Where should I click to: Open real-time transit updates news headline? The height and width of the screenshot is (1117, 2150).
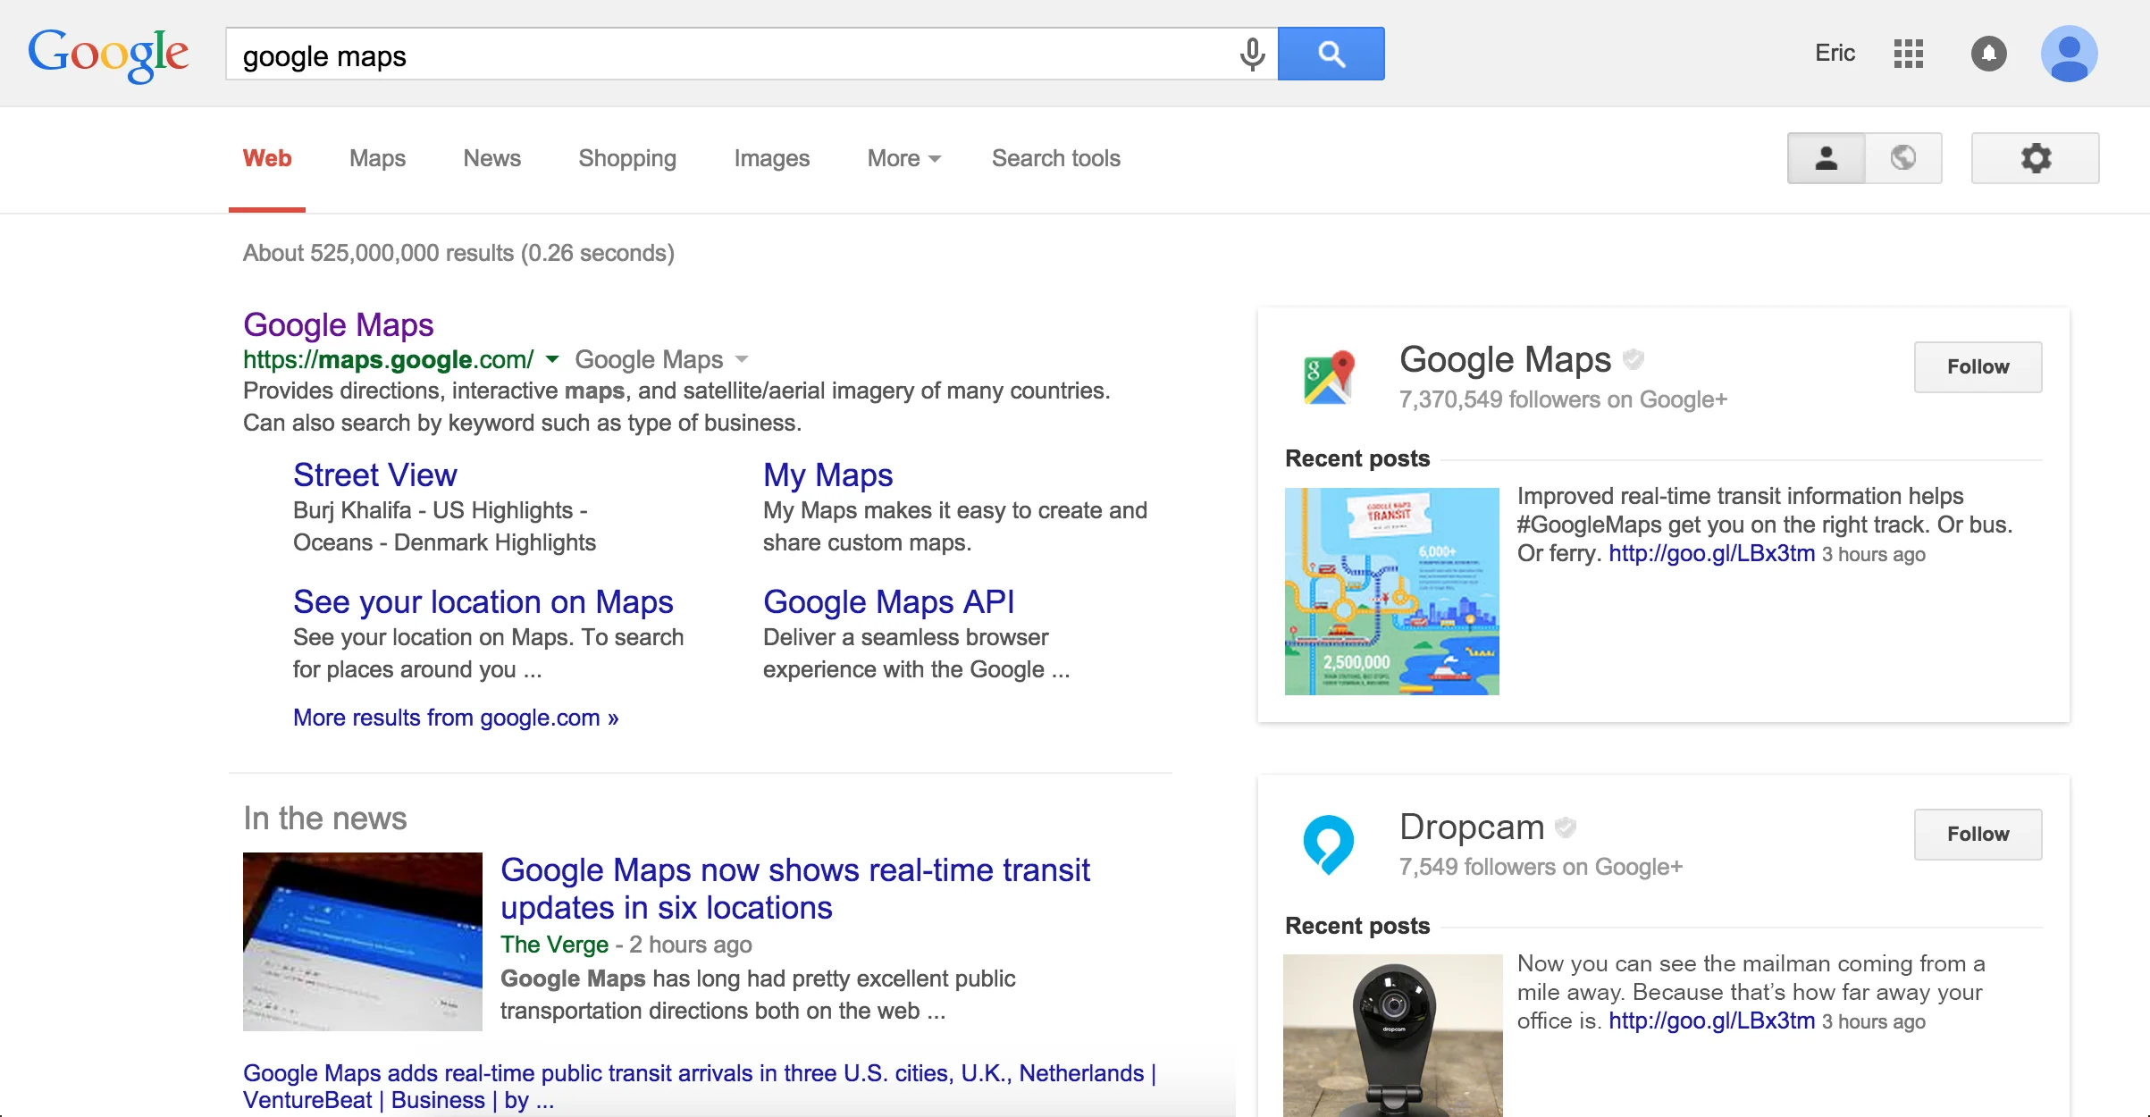coord(794,888)
